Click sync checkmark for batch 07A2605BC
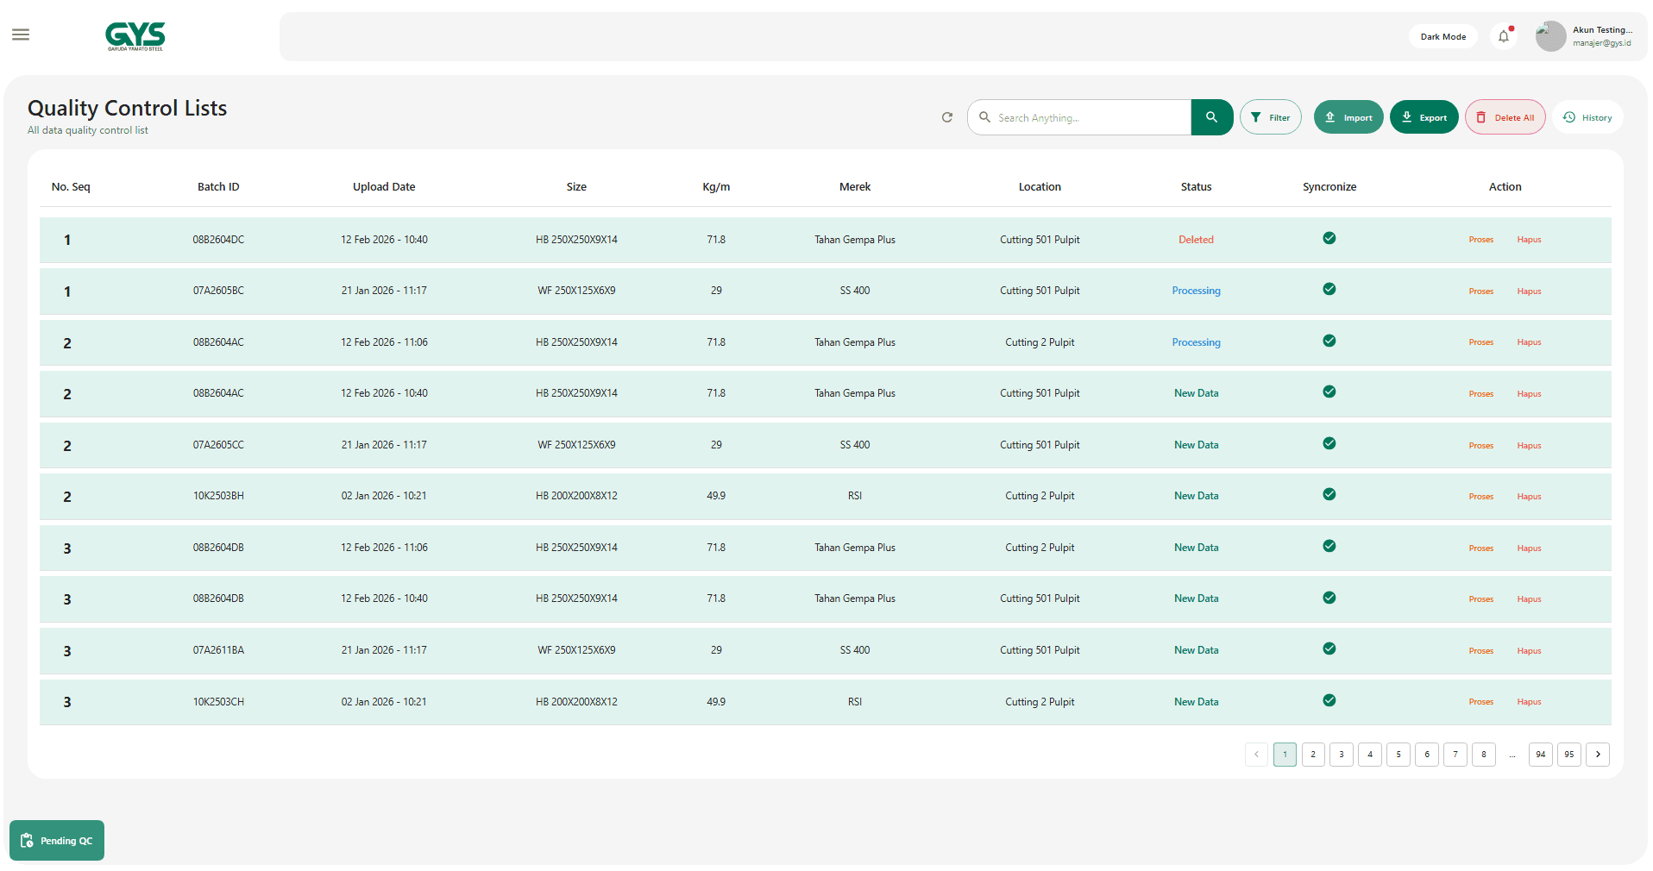Viewport: 1653px width, 871px height. point(1329,290)
